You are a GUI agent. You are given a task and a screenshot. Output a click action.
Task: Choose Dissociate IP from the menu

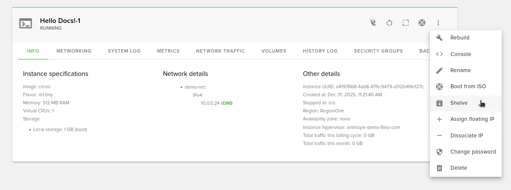[x=466, y=136]
